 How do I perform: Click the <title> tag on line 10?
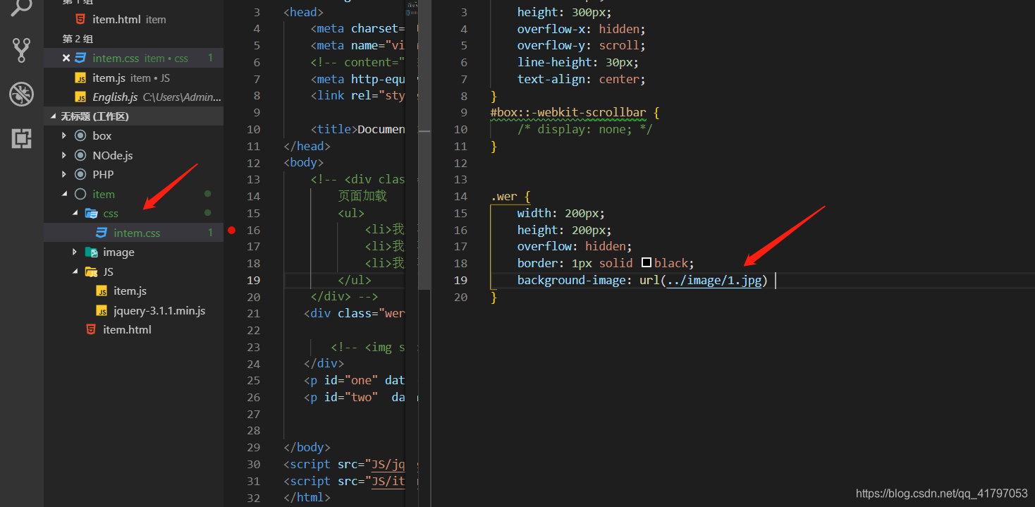[x=333, y=129]
